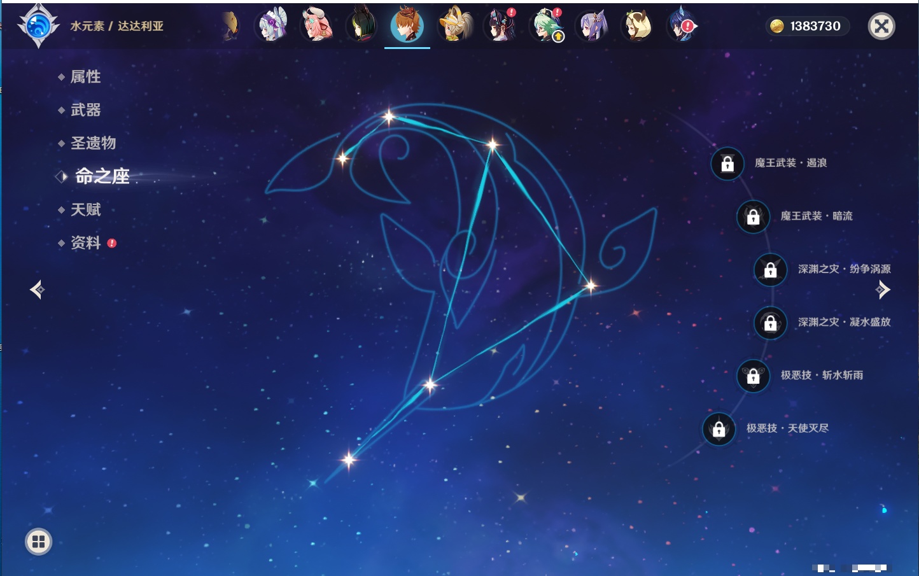The image size is (919, 576).
Task: Click the 极恶技·天使灭尽 label text
Action: (788, 428)
